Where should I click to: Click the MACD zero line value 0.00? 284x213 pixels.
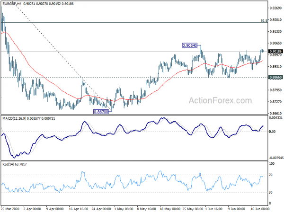[x=272, y=132]
